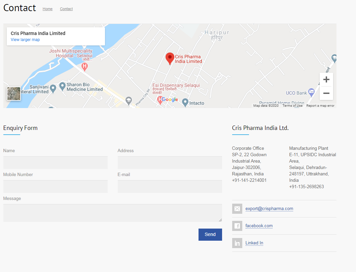The height and width of the screenshot is (272, 356).
Task: Open View larger map link
Action: tap(25, 40)
